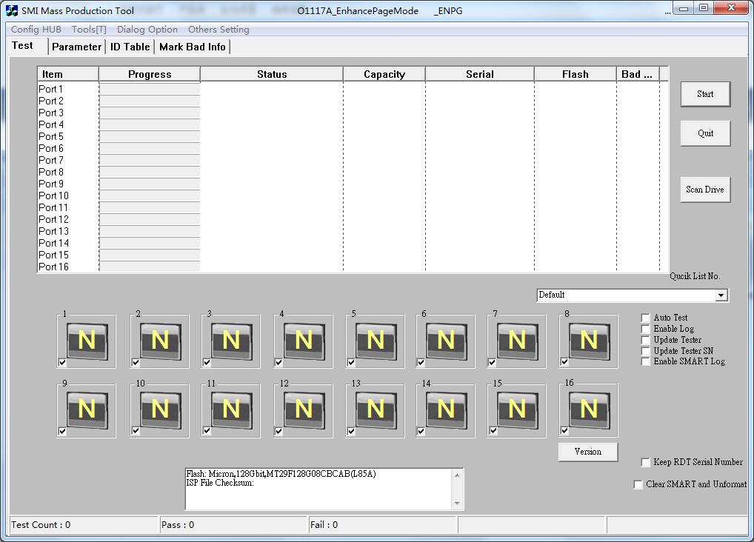Check Keep RDT Serial Number option
The width and height of the screenshot is (754, 542).
click(646, 463)
